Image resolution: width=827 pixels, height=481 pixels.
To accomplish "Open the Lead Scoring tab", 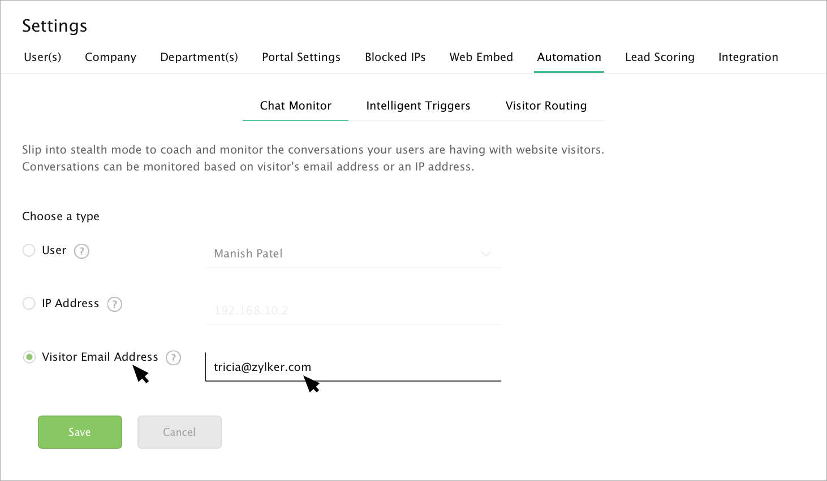I will click(x=660, y=57).
